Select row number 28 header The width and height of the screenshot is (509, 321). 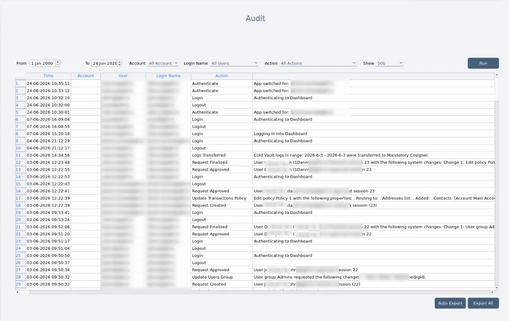pos(21,277)
